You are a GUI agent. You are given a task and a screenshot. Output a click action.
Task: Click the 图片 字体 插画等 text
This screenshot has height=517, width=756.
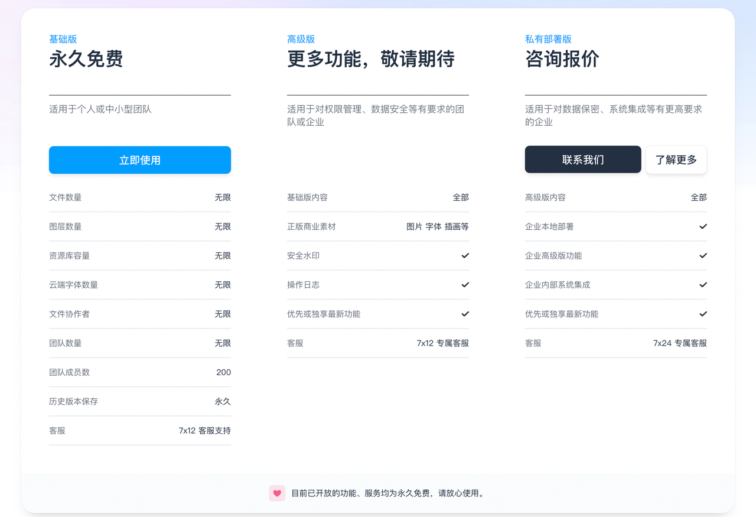pos(437,227)
